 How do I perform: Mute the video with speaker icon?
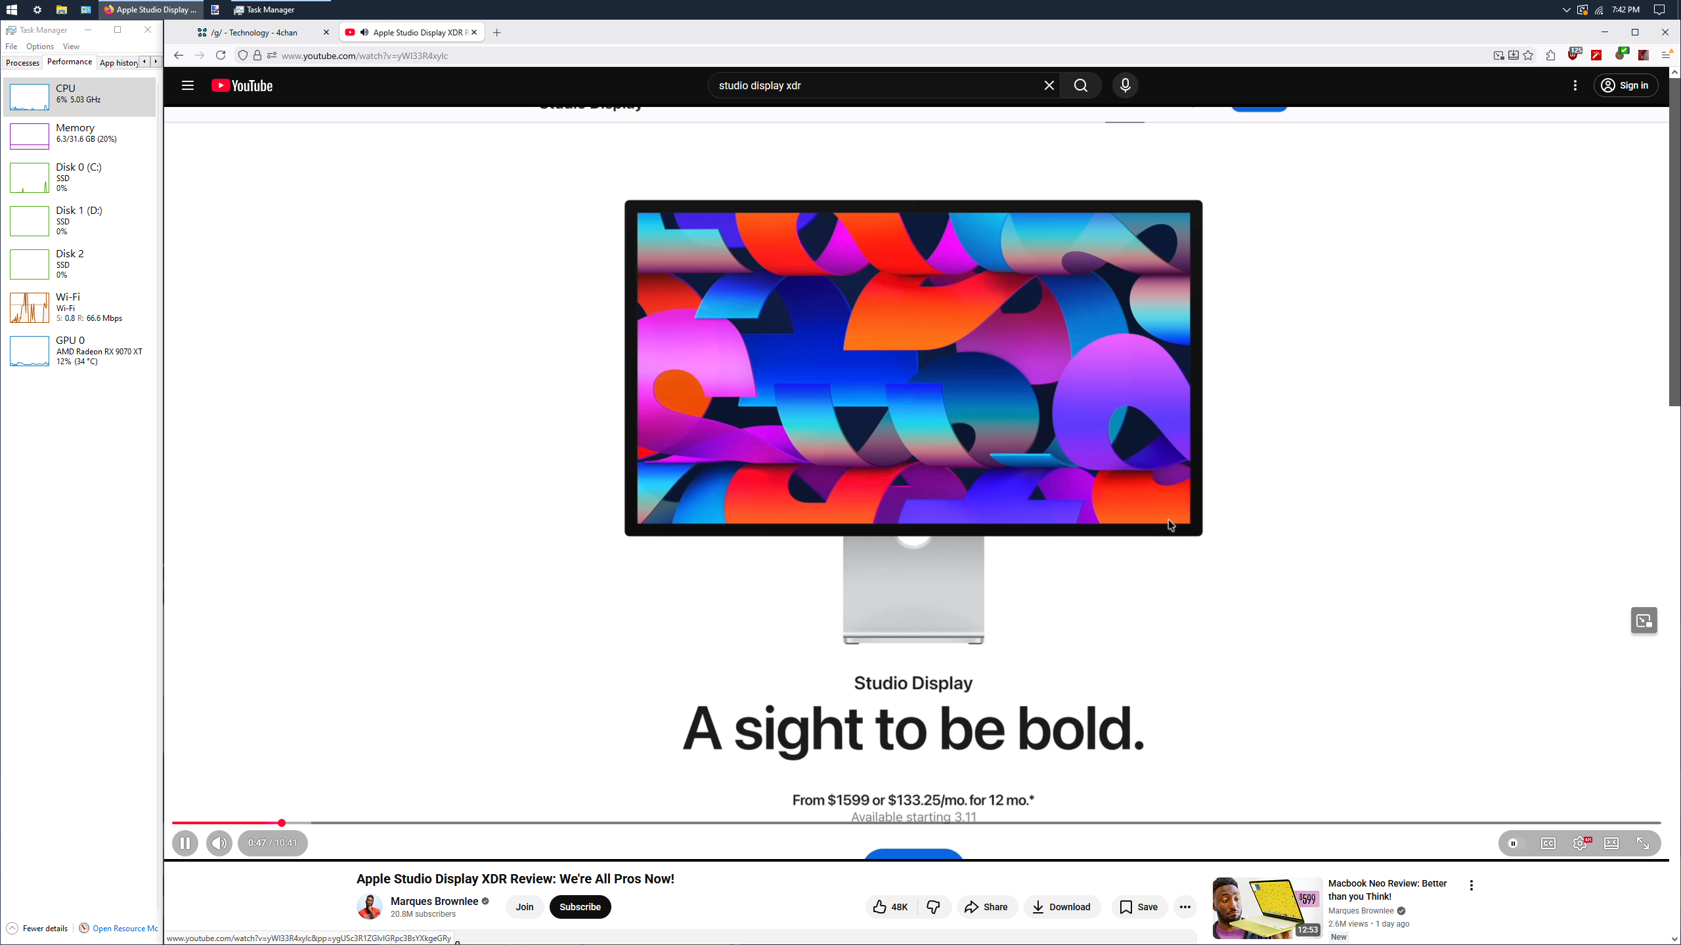pyautogui.click(x=219, y=843)
